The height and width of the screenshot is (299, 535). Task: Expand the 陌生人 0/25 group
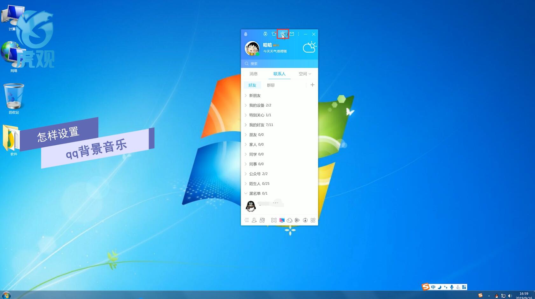pyautogui.click(x=279, y=184)
